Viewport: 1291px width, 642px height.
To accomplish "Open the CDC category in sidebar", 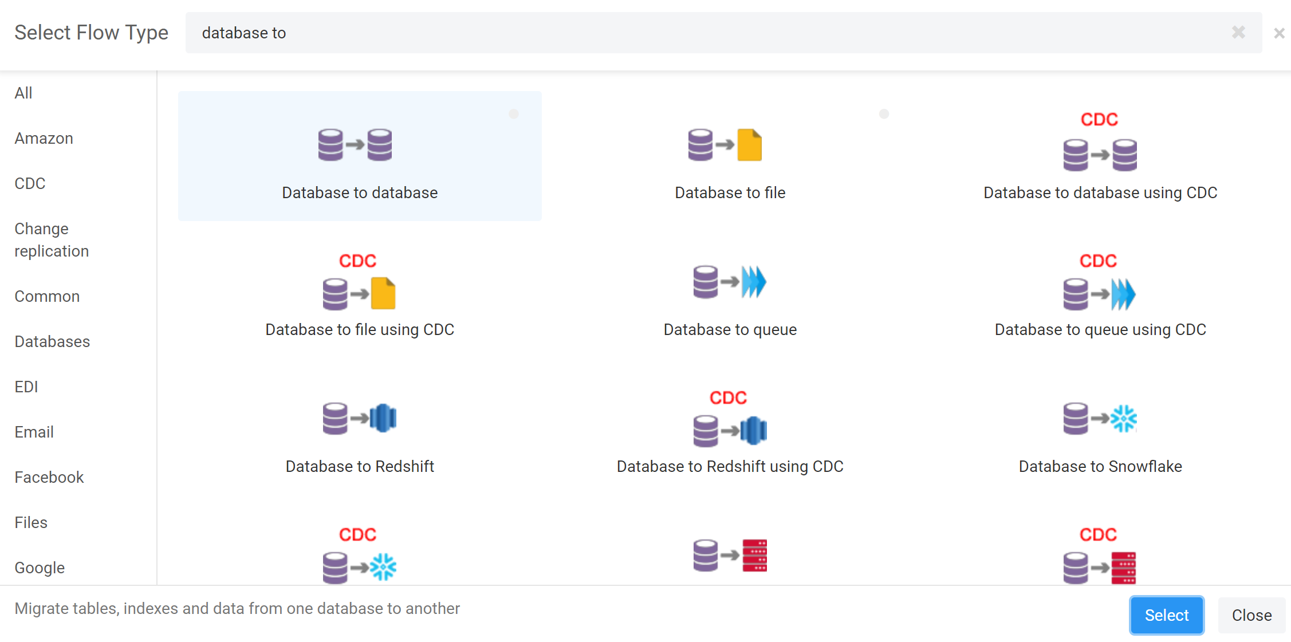I will 30,183.
